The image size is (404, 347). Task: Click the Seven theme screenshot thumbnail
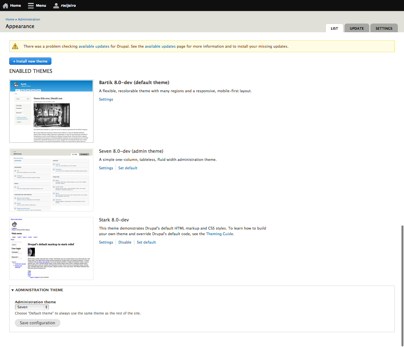[51, 180]
